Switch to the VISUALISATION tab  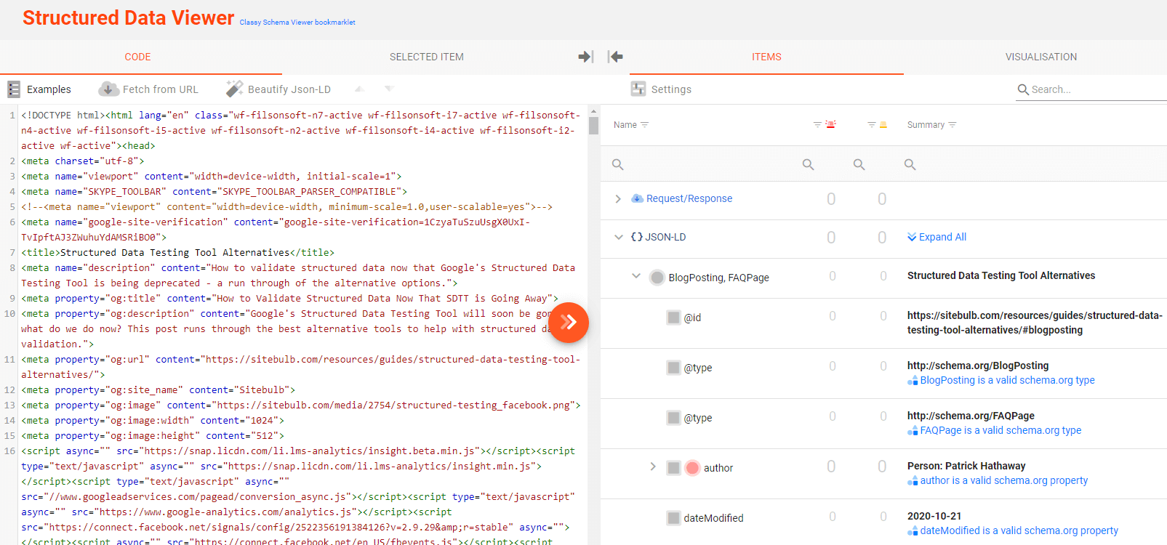(x=1041, y=57)
